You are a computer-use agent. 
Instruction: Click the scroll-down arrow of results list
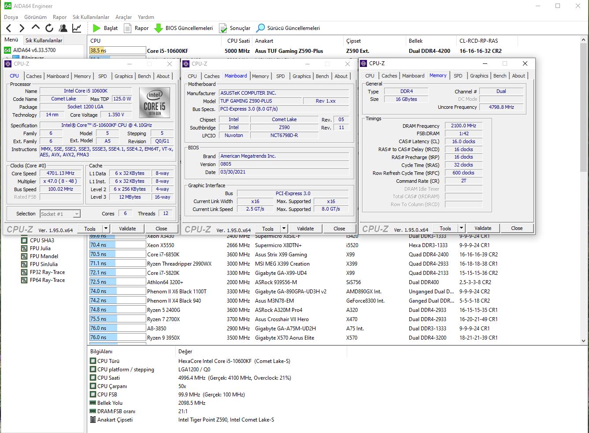(x=584, y=340)
